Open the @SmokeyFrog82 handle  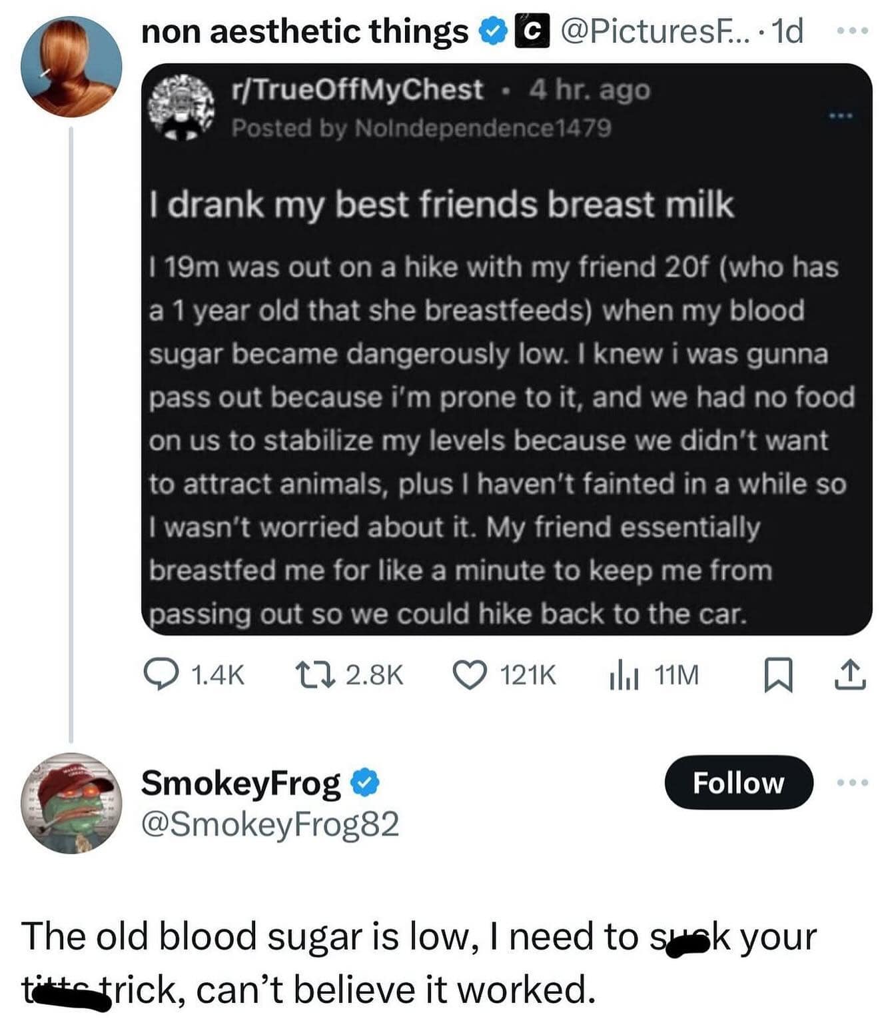coord(270,824)
